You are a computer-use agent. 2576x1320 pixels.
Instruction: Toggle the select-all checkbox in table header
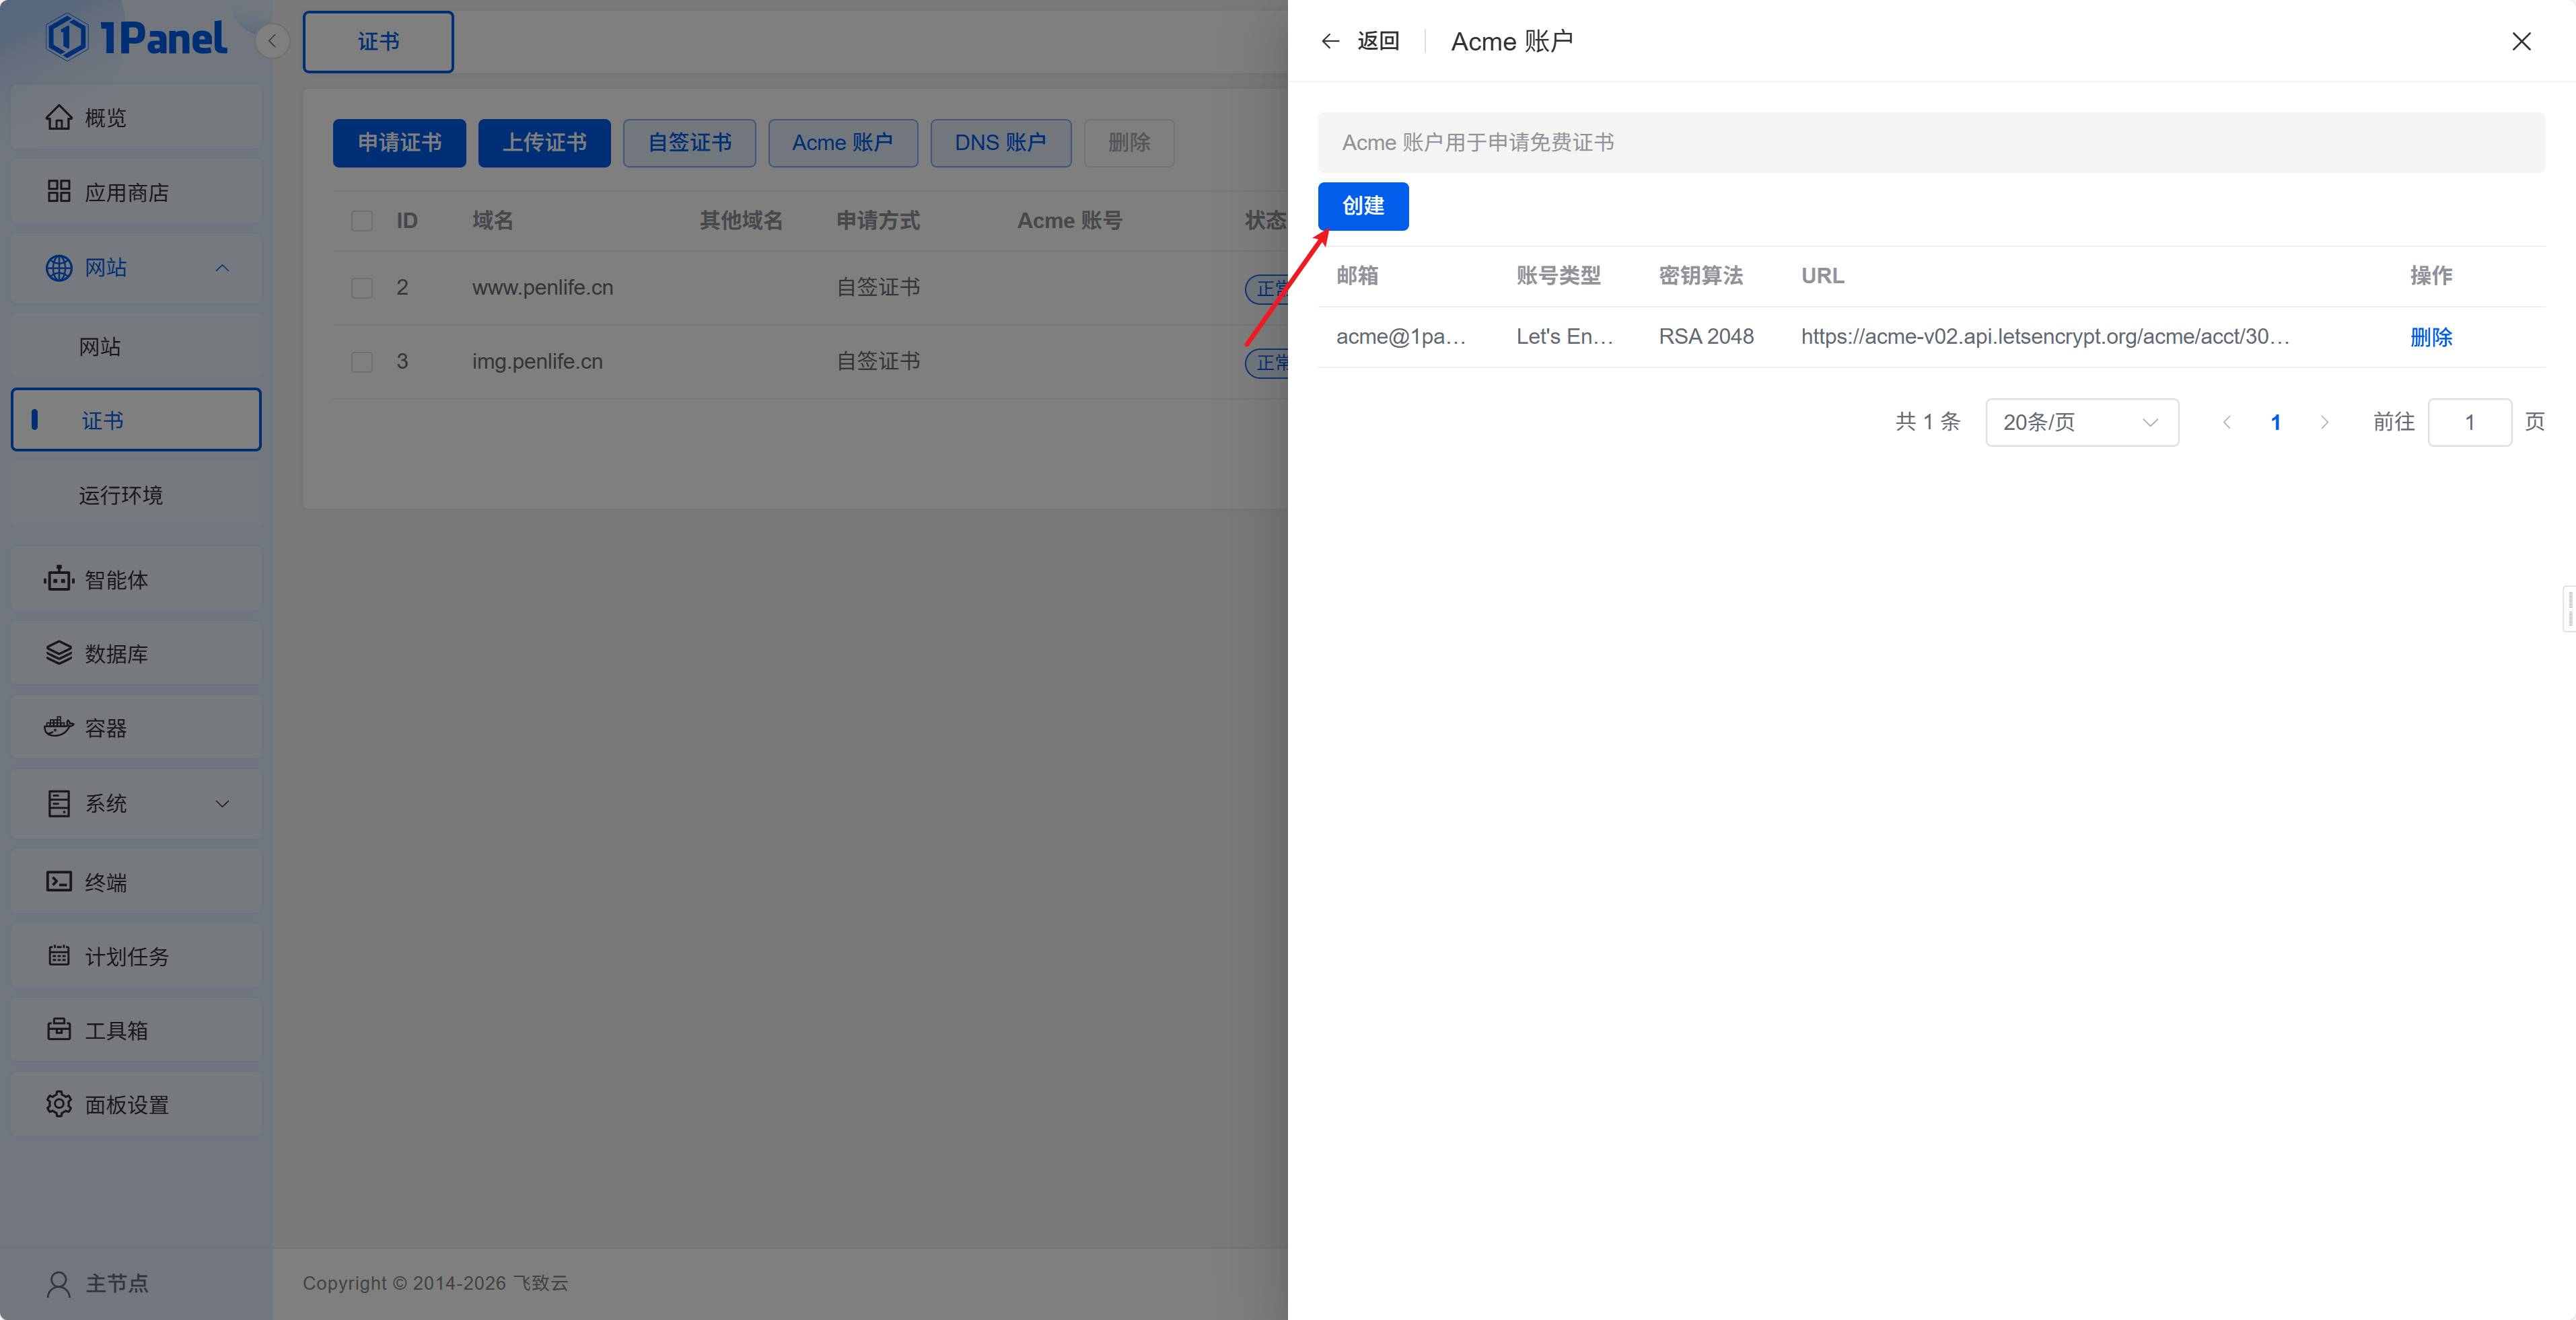coord(362,221)
